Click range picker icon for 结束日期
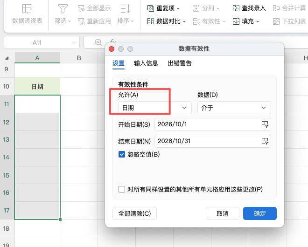Image resolution: width=308 pixels, height=247 pixels. coord(265,141)
